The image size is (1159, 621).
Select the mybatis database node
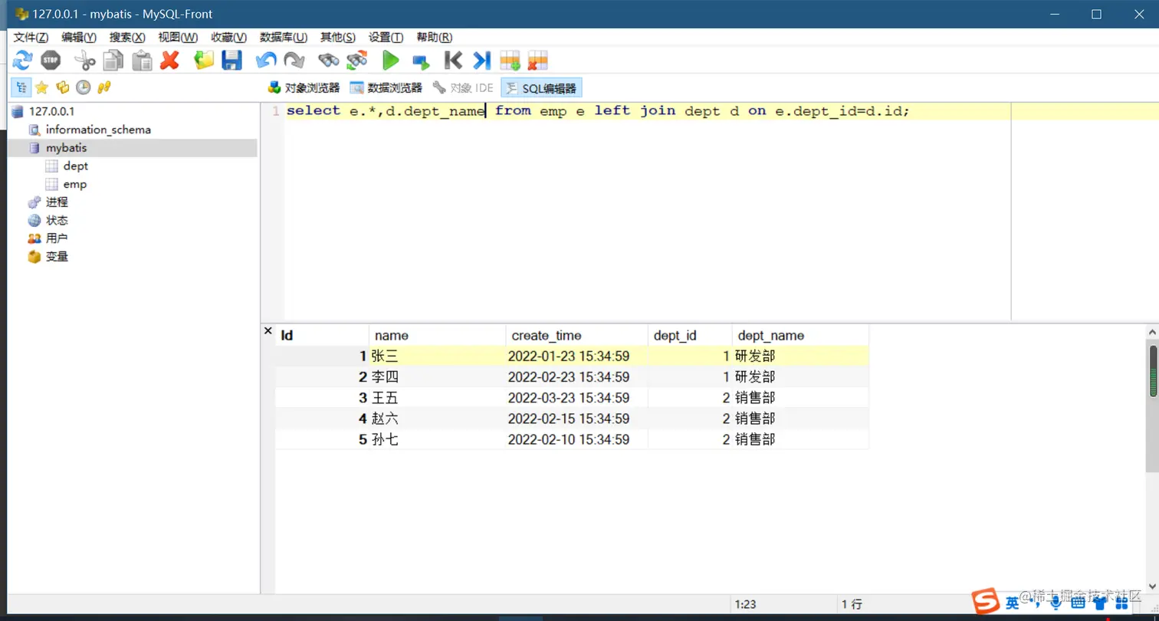(x=66, y=147)
